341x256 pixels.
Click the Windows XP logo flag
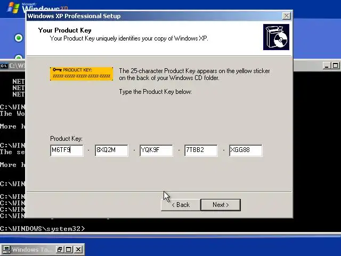pyautogui.click(x=13, y=7)
